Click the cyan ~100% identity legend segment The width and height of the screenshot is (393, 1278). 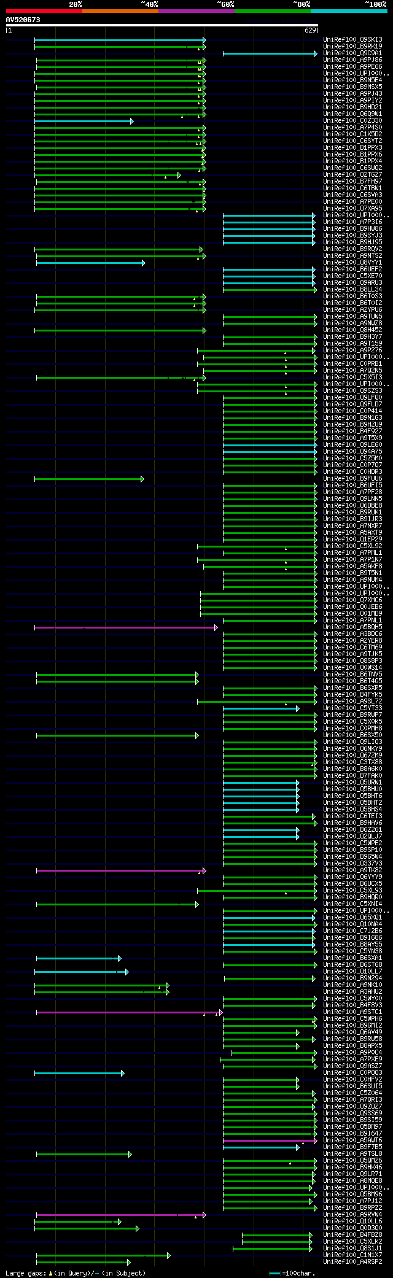click(x=348, y=11)
